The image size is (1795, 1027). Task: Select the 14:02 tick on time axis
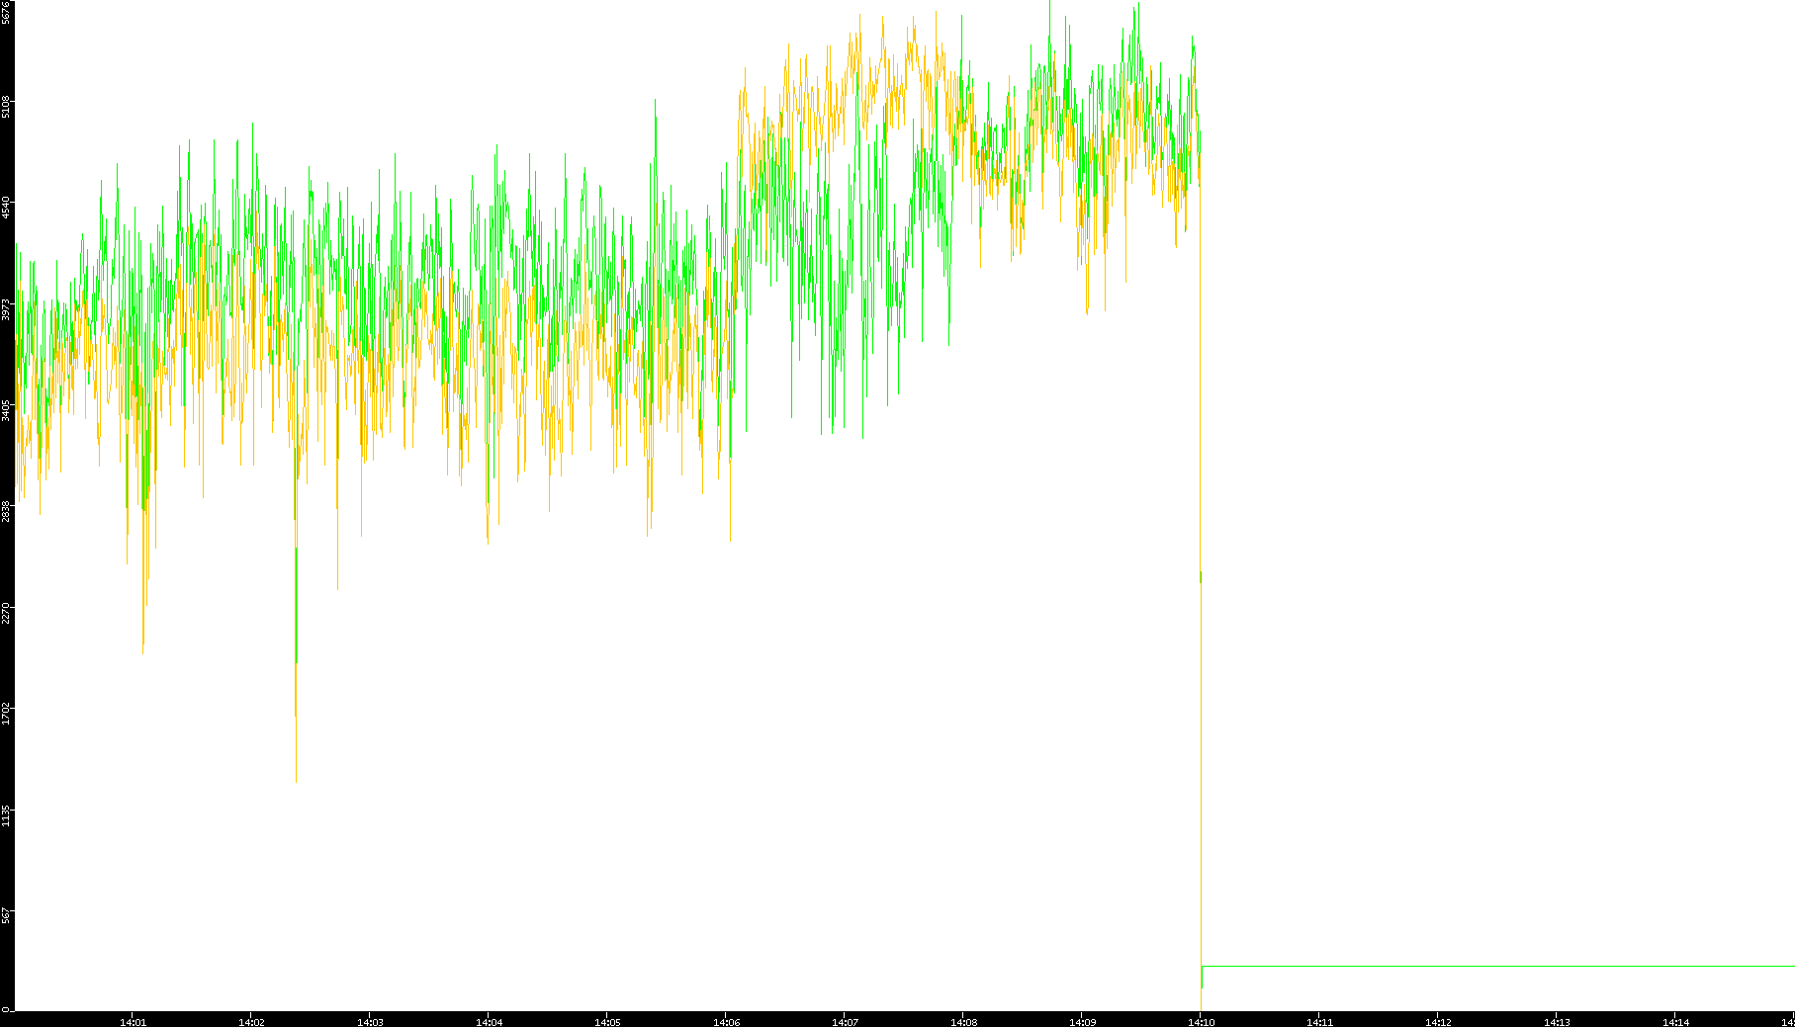pyautogui.click(x=251, y=1022)
